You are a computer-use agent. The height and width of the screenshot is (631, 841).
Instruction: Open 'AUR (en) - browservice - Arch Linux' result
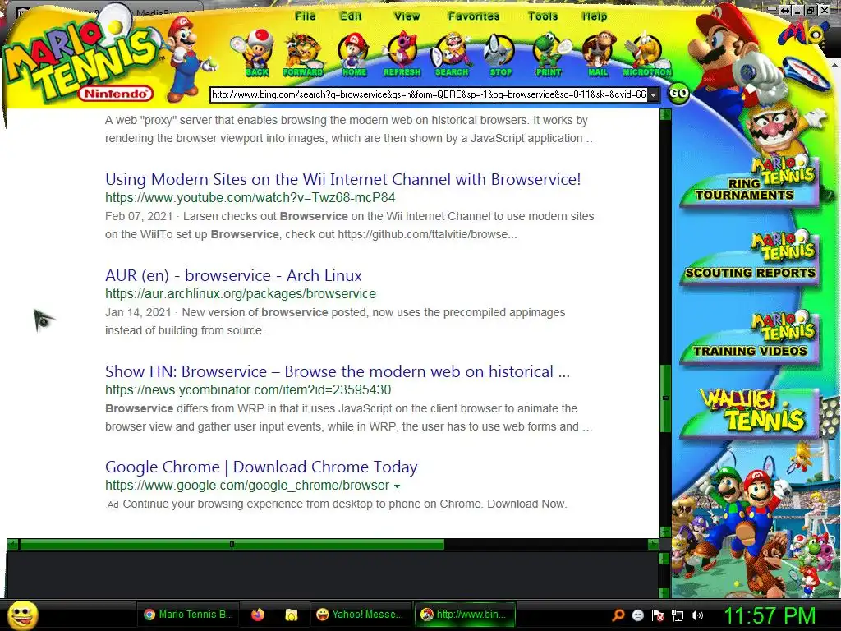(x=233, y=275)
